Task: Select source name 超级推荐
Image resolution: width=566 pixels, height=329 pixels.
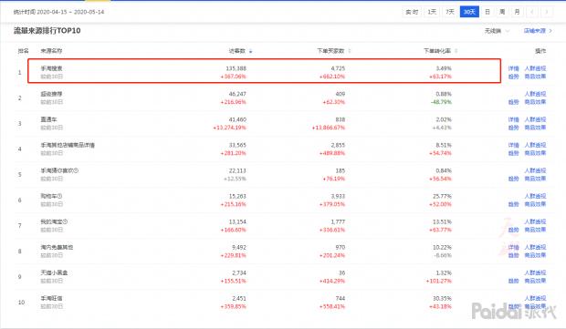Action: 51,94
